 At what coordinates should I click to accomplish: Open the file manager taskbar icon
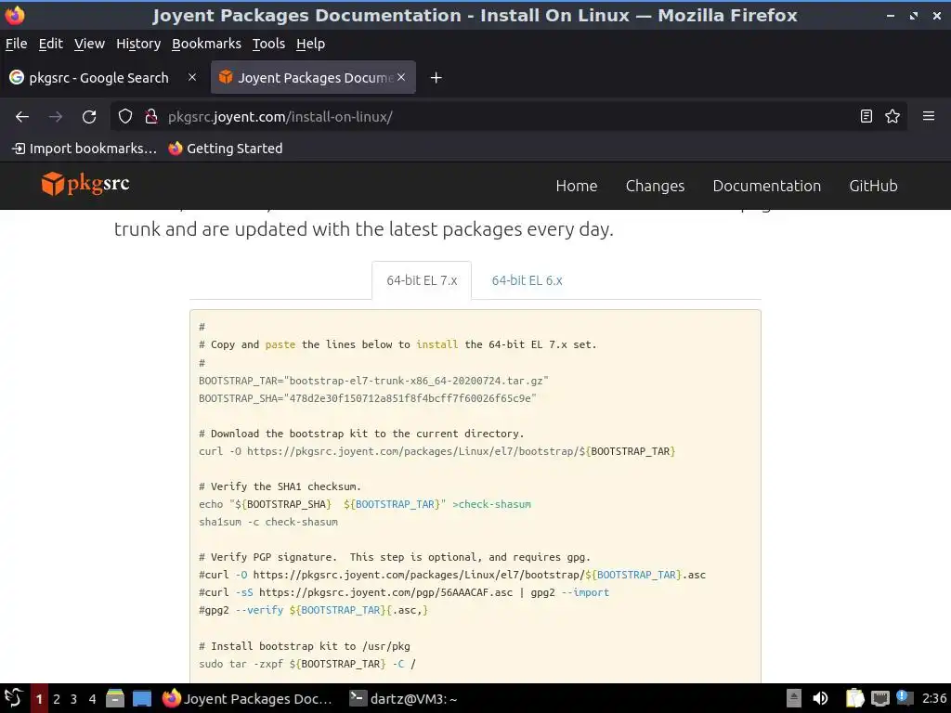[114, 698]
